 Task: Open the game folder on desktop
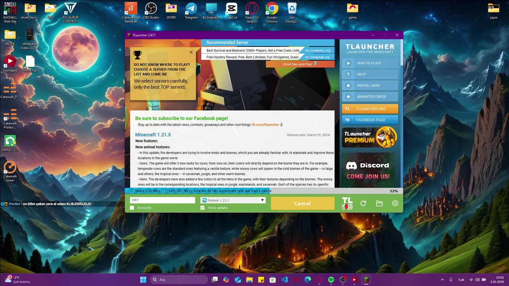(x=352, y=11)
